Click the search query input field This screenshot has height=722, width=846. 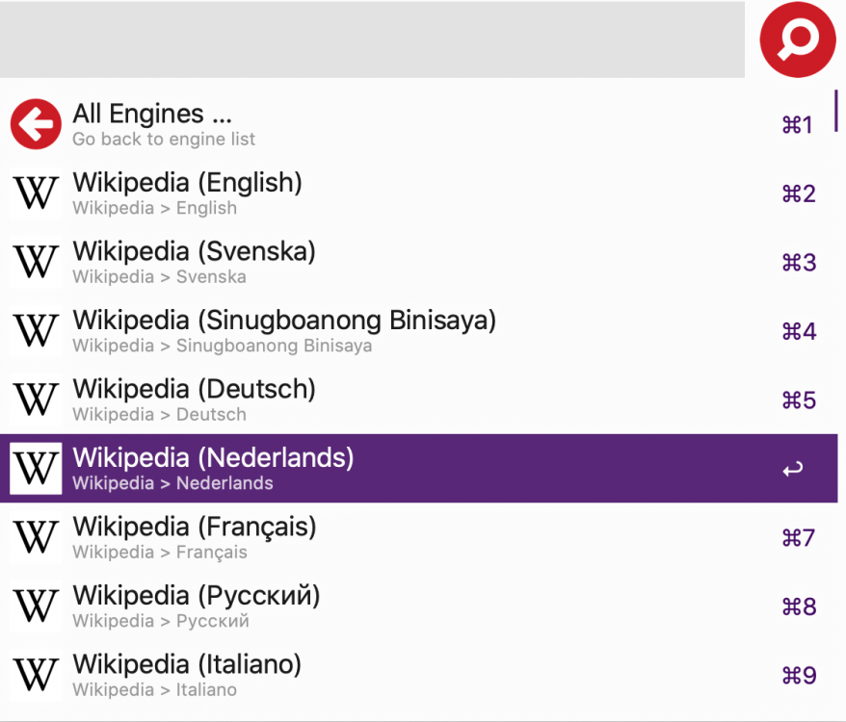[x=372, y=39]
